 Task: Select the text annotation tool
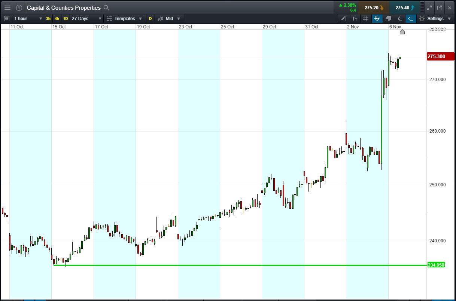[355, 18]
